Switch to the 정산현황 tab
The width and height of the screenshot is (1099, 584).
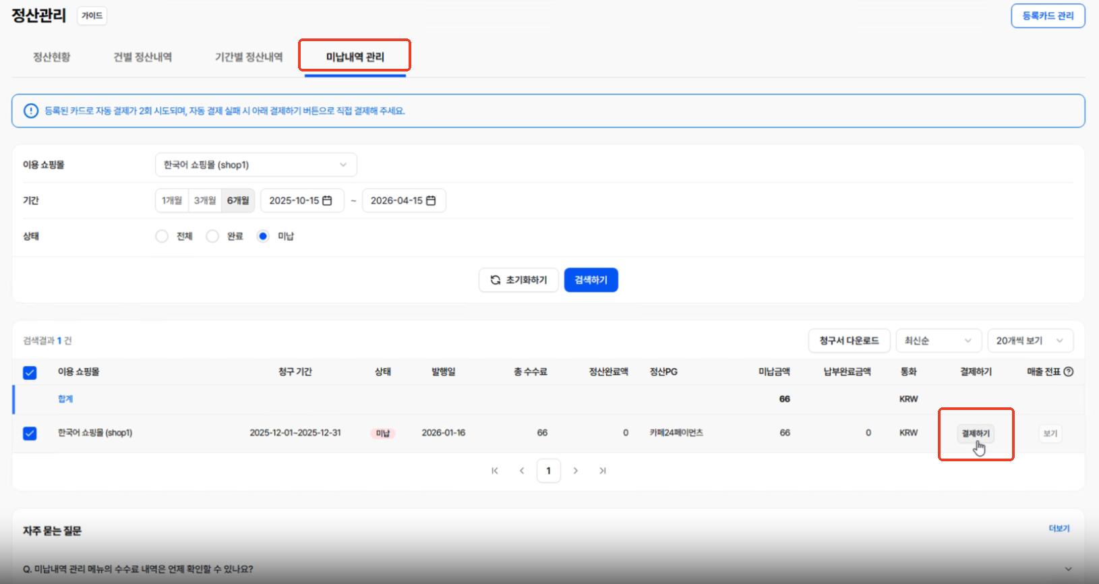click(x=52, y=57)
